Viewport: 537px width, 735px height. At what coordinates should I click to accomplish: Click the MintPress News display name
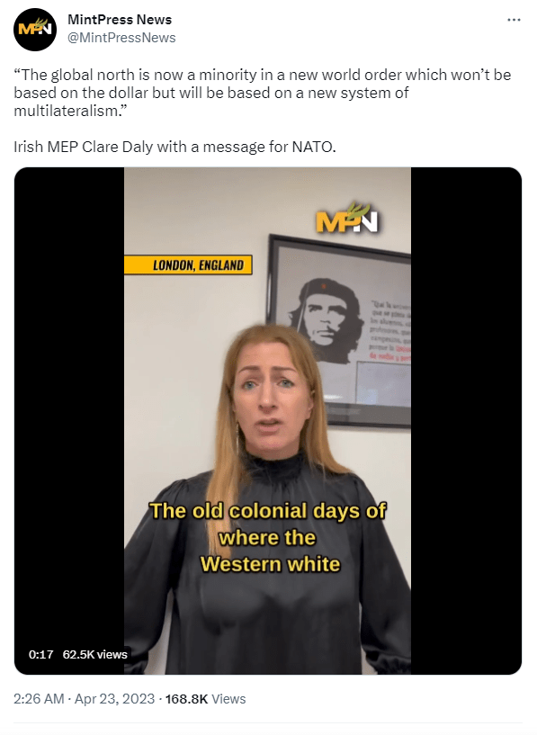(x=120, y=20)
